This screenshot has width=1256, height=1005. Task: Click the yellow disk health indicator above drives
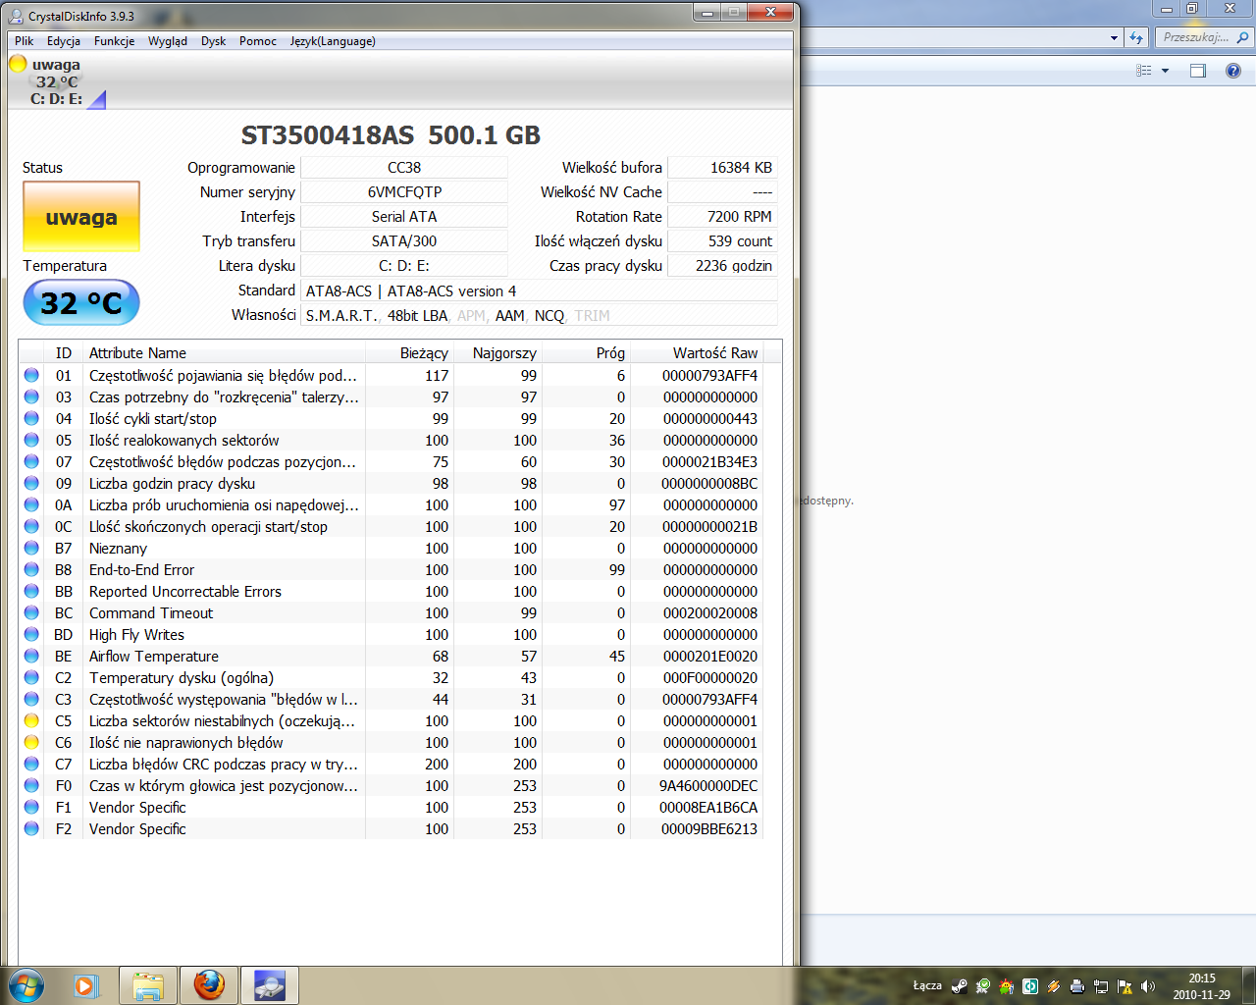click(x=18, y=64)
